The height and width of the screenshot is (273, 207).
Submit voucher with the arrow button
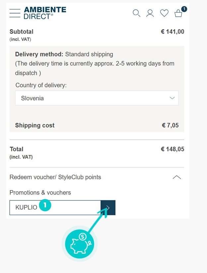point(108,208)
